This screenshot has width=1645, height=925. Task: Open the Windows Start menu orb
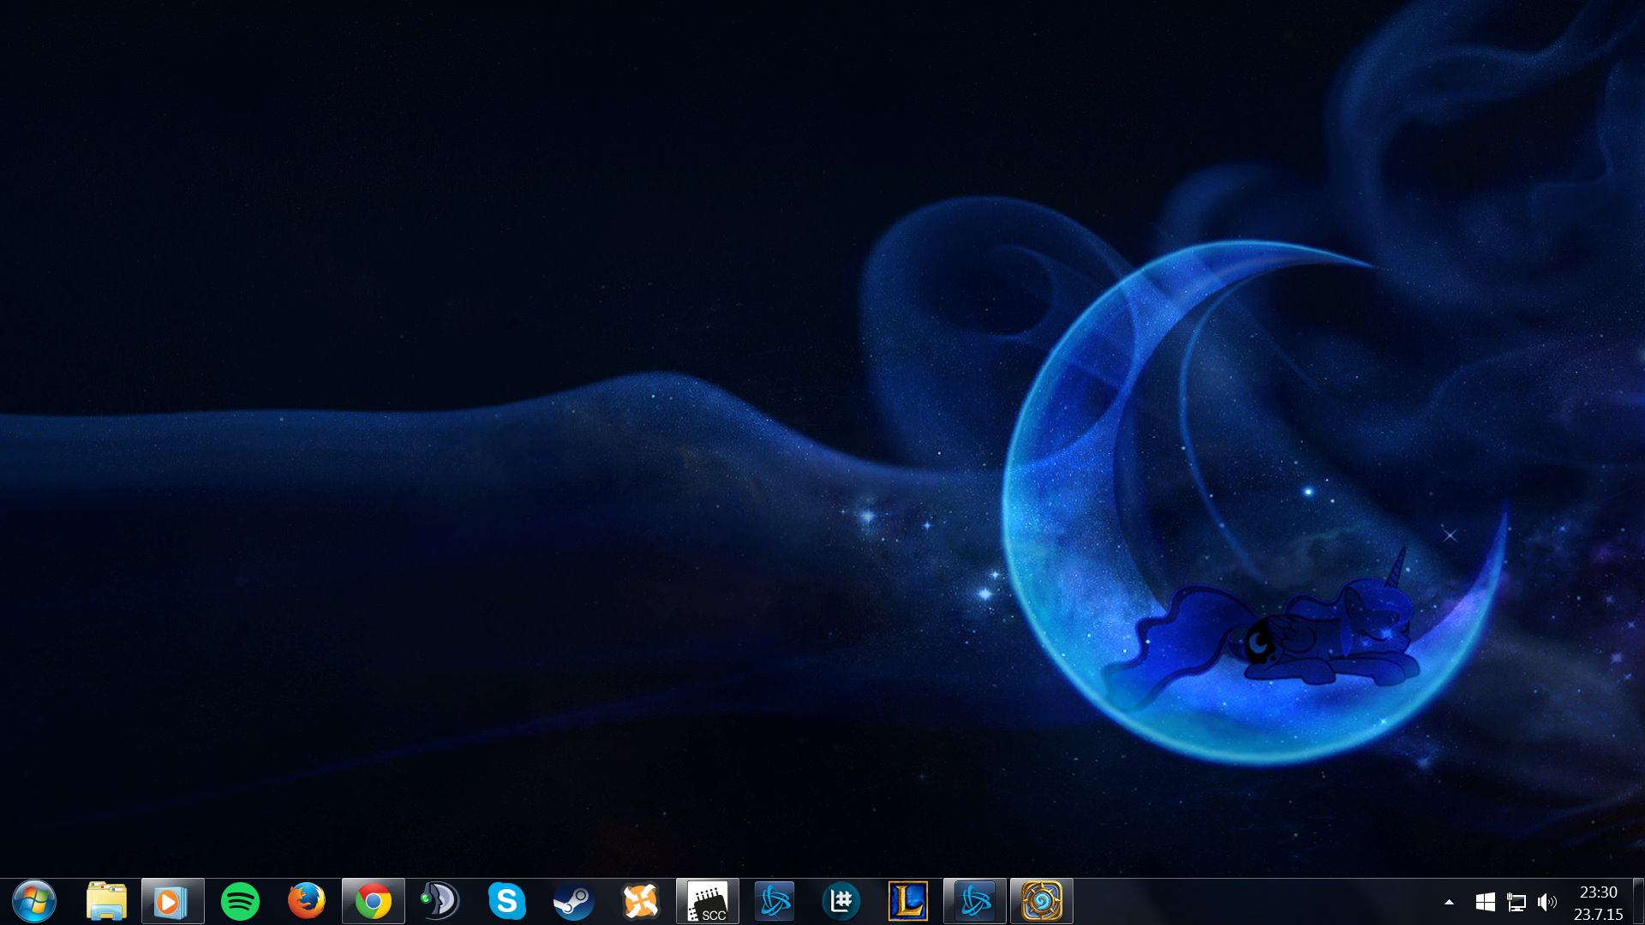point(34,901)
